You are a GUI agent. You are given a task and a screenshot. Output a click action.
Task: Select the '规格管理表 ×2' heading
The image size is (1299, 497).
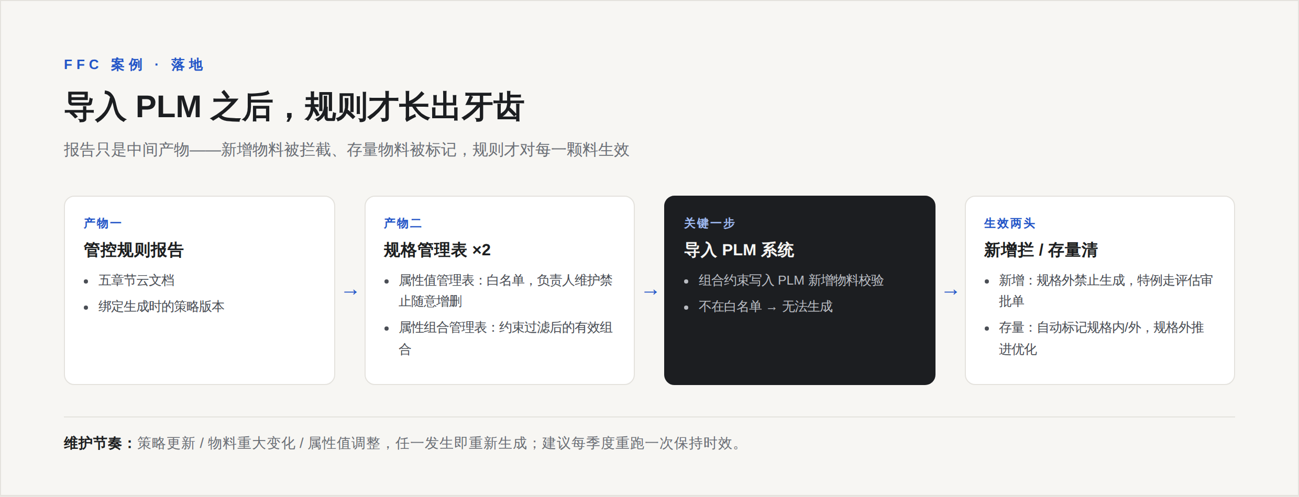point(437,250)
